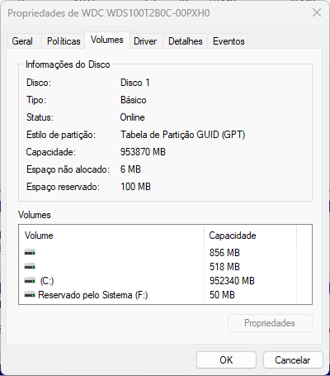Show the Eventos tab
The width and height of the screenshot is (330, 376).
[x=229, y=41]
